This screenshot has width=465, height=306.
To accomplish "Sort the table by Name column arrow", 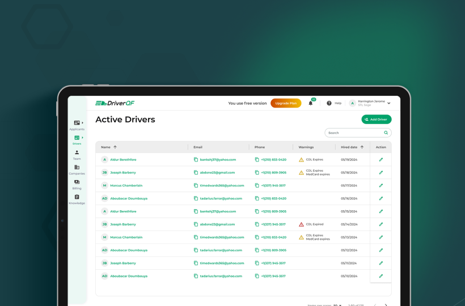I will pos(115,147).
